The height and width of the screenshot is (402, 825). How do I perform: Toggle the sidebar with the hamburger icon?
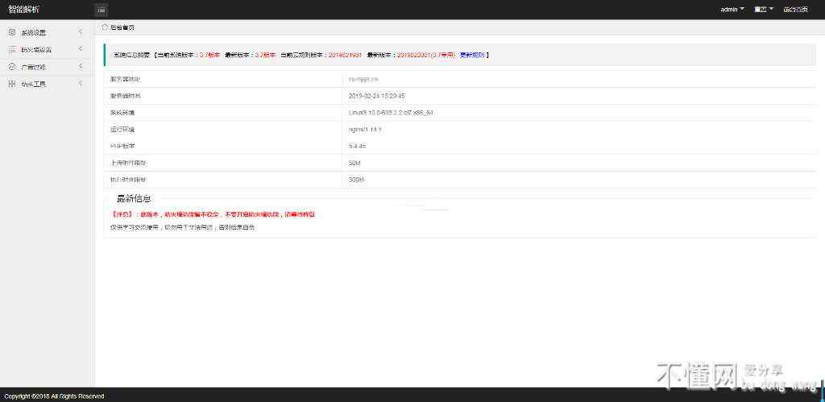pos(101,10)
